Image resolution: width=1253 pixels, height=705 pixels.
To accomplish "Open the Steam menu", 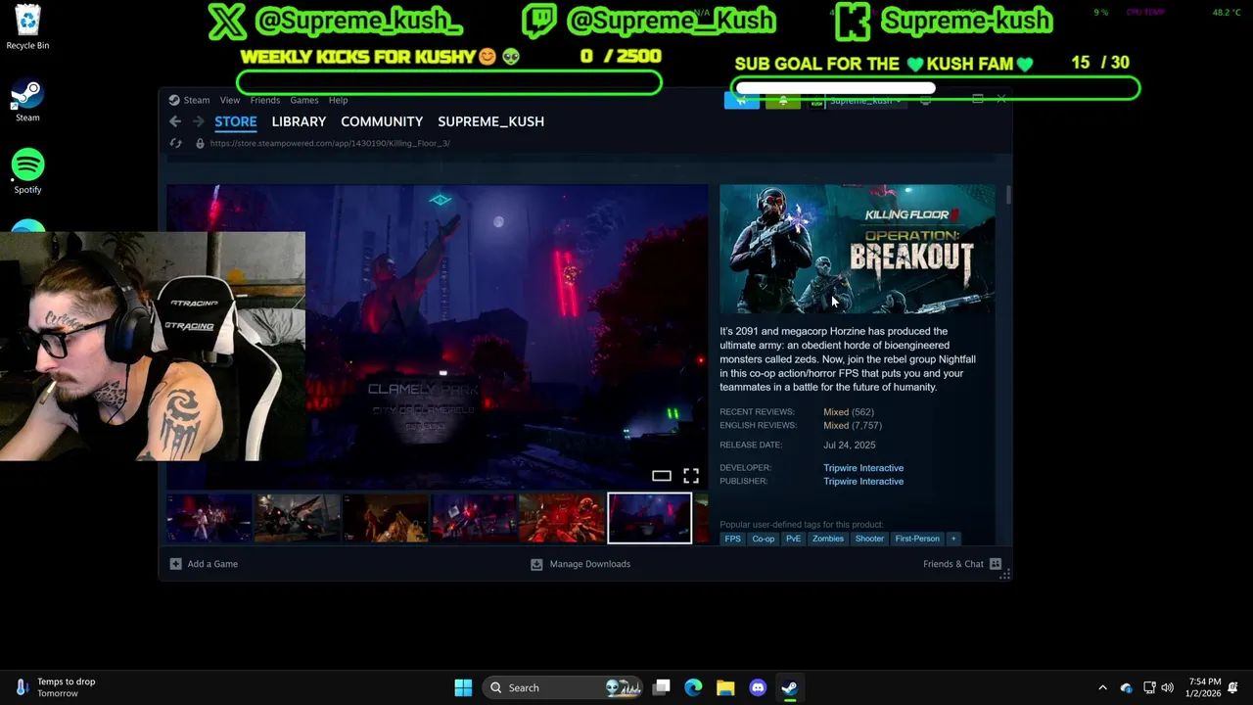I will click(x=189, y=100).
